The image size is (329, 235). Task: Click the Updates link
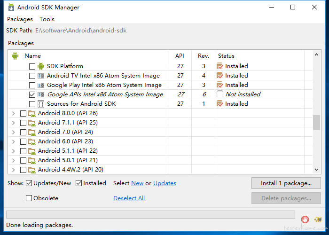click(164, 183)
